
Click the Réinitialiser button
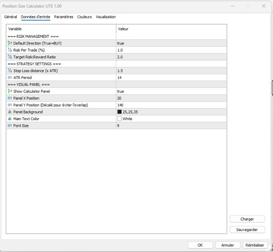tap(255, 245)
